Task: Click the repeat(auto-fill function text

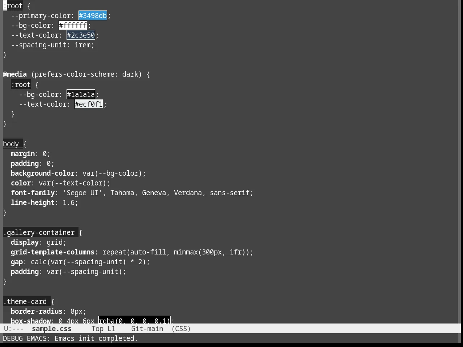Action: coord(134,252)
